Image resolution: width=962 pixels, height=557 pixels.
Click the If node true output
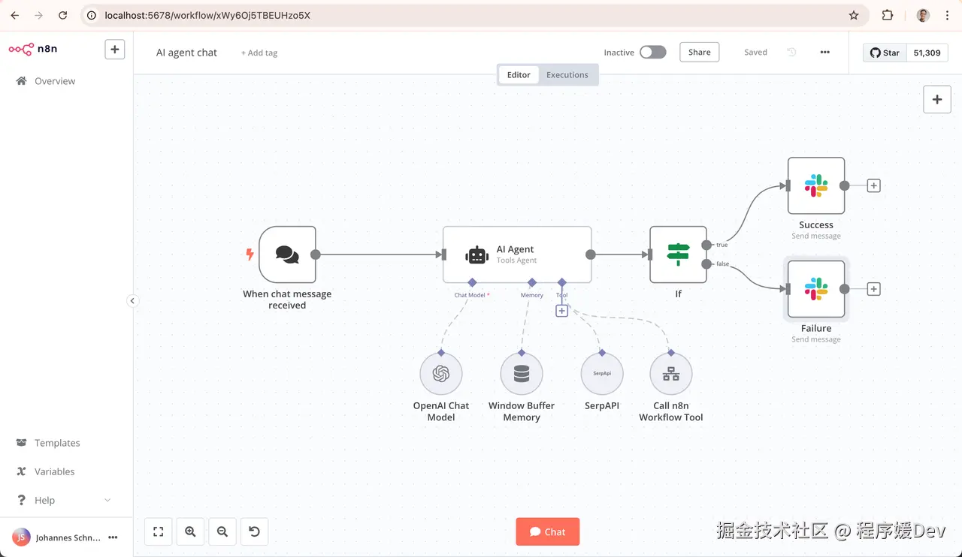[706, 245]
